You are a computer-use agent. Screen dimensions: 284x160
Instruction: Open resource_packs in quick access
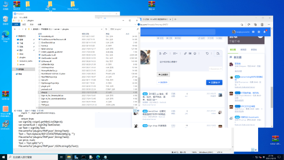tap(26, 61)
